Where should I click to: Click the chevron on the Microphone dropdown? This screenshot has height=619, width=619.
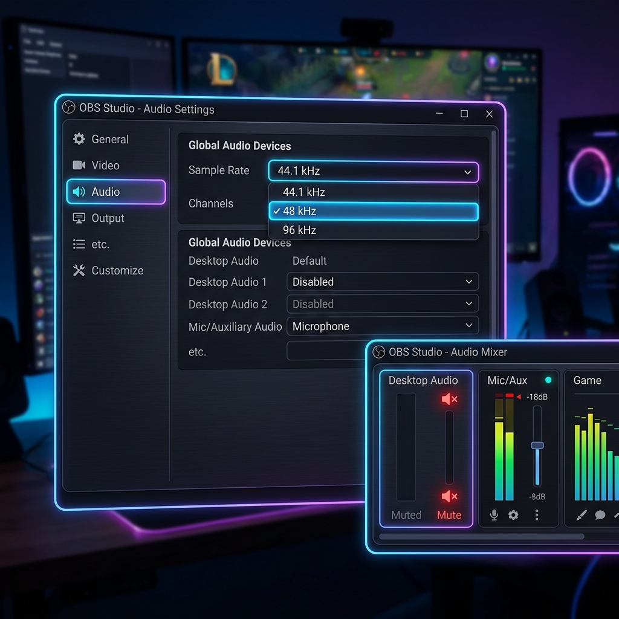469,326
